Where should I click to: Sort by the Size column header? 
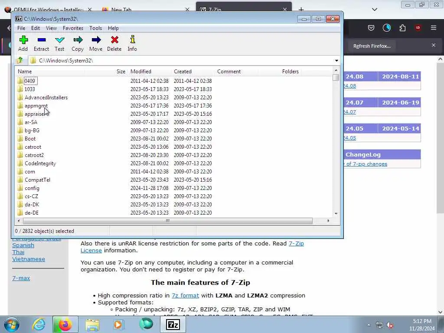coord(106,72)
